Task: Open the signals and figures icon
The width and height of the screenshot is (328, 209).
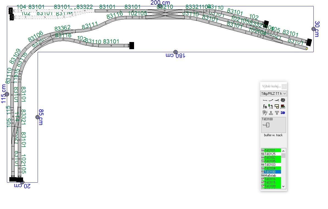Action: 271,106
